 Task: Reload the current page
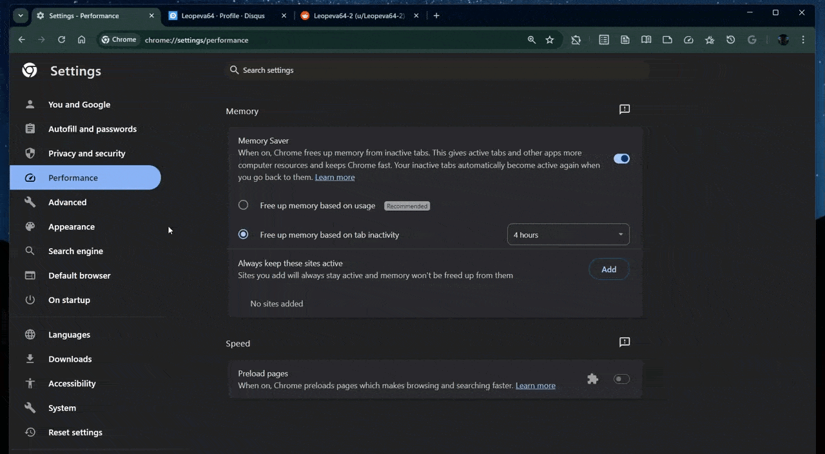61,40
